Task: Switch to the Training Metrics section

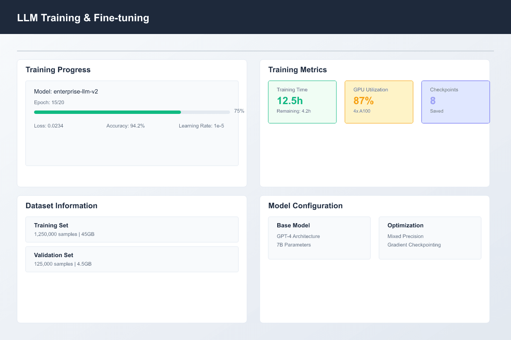Action: [297, 69]
